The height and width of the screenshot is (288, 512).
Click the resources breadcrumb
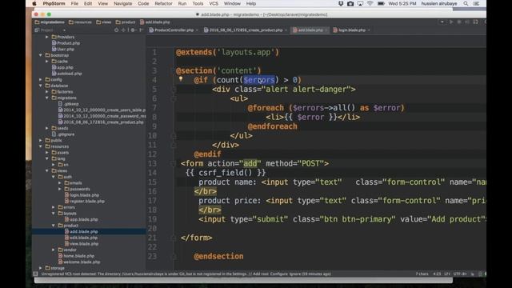coord(80,22)
